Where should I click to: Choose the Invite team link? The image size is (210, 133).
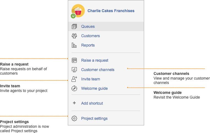91,79
